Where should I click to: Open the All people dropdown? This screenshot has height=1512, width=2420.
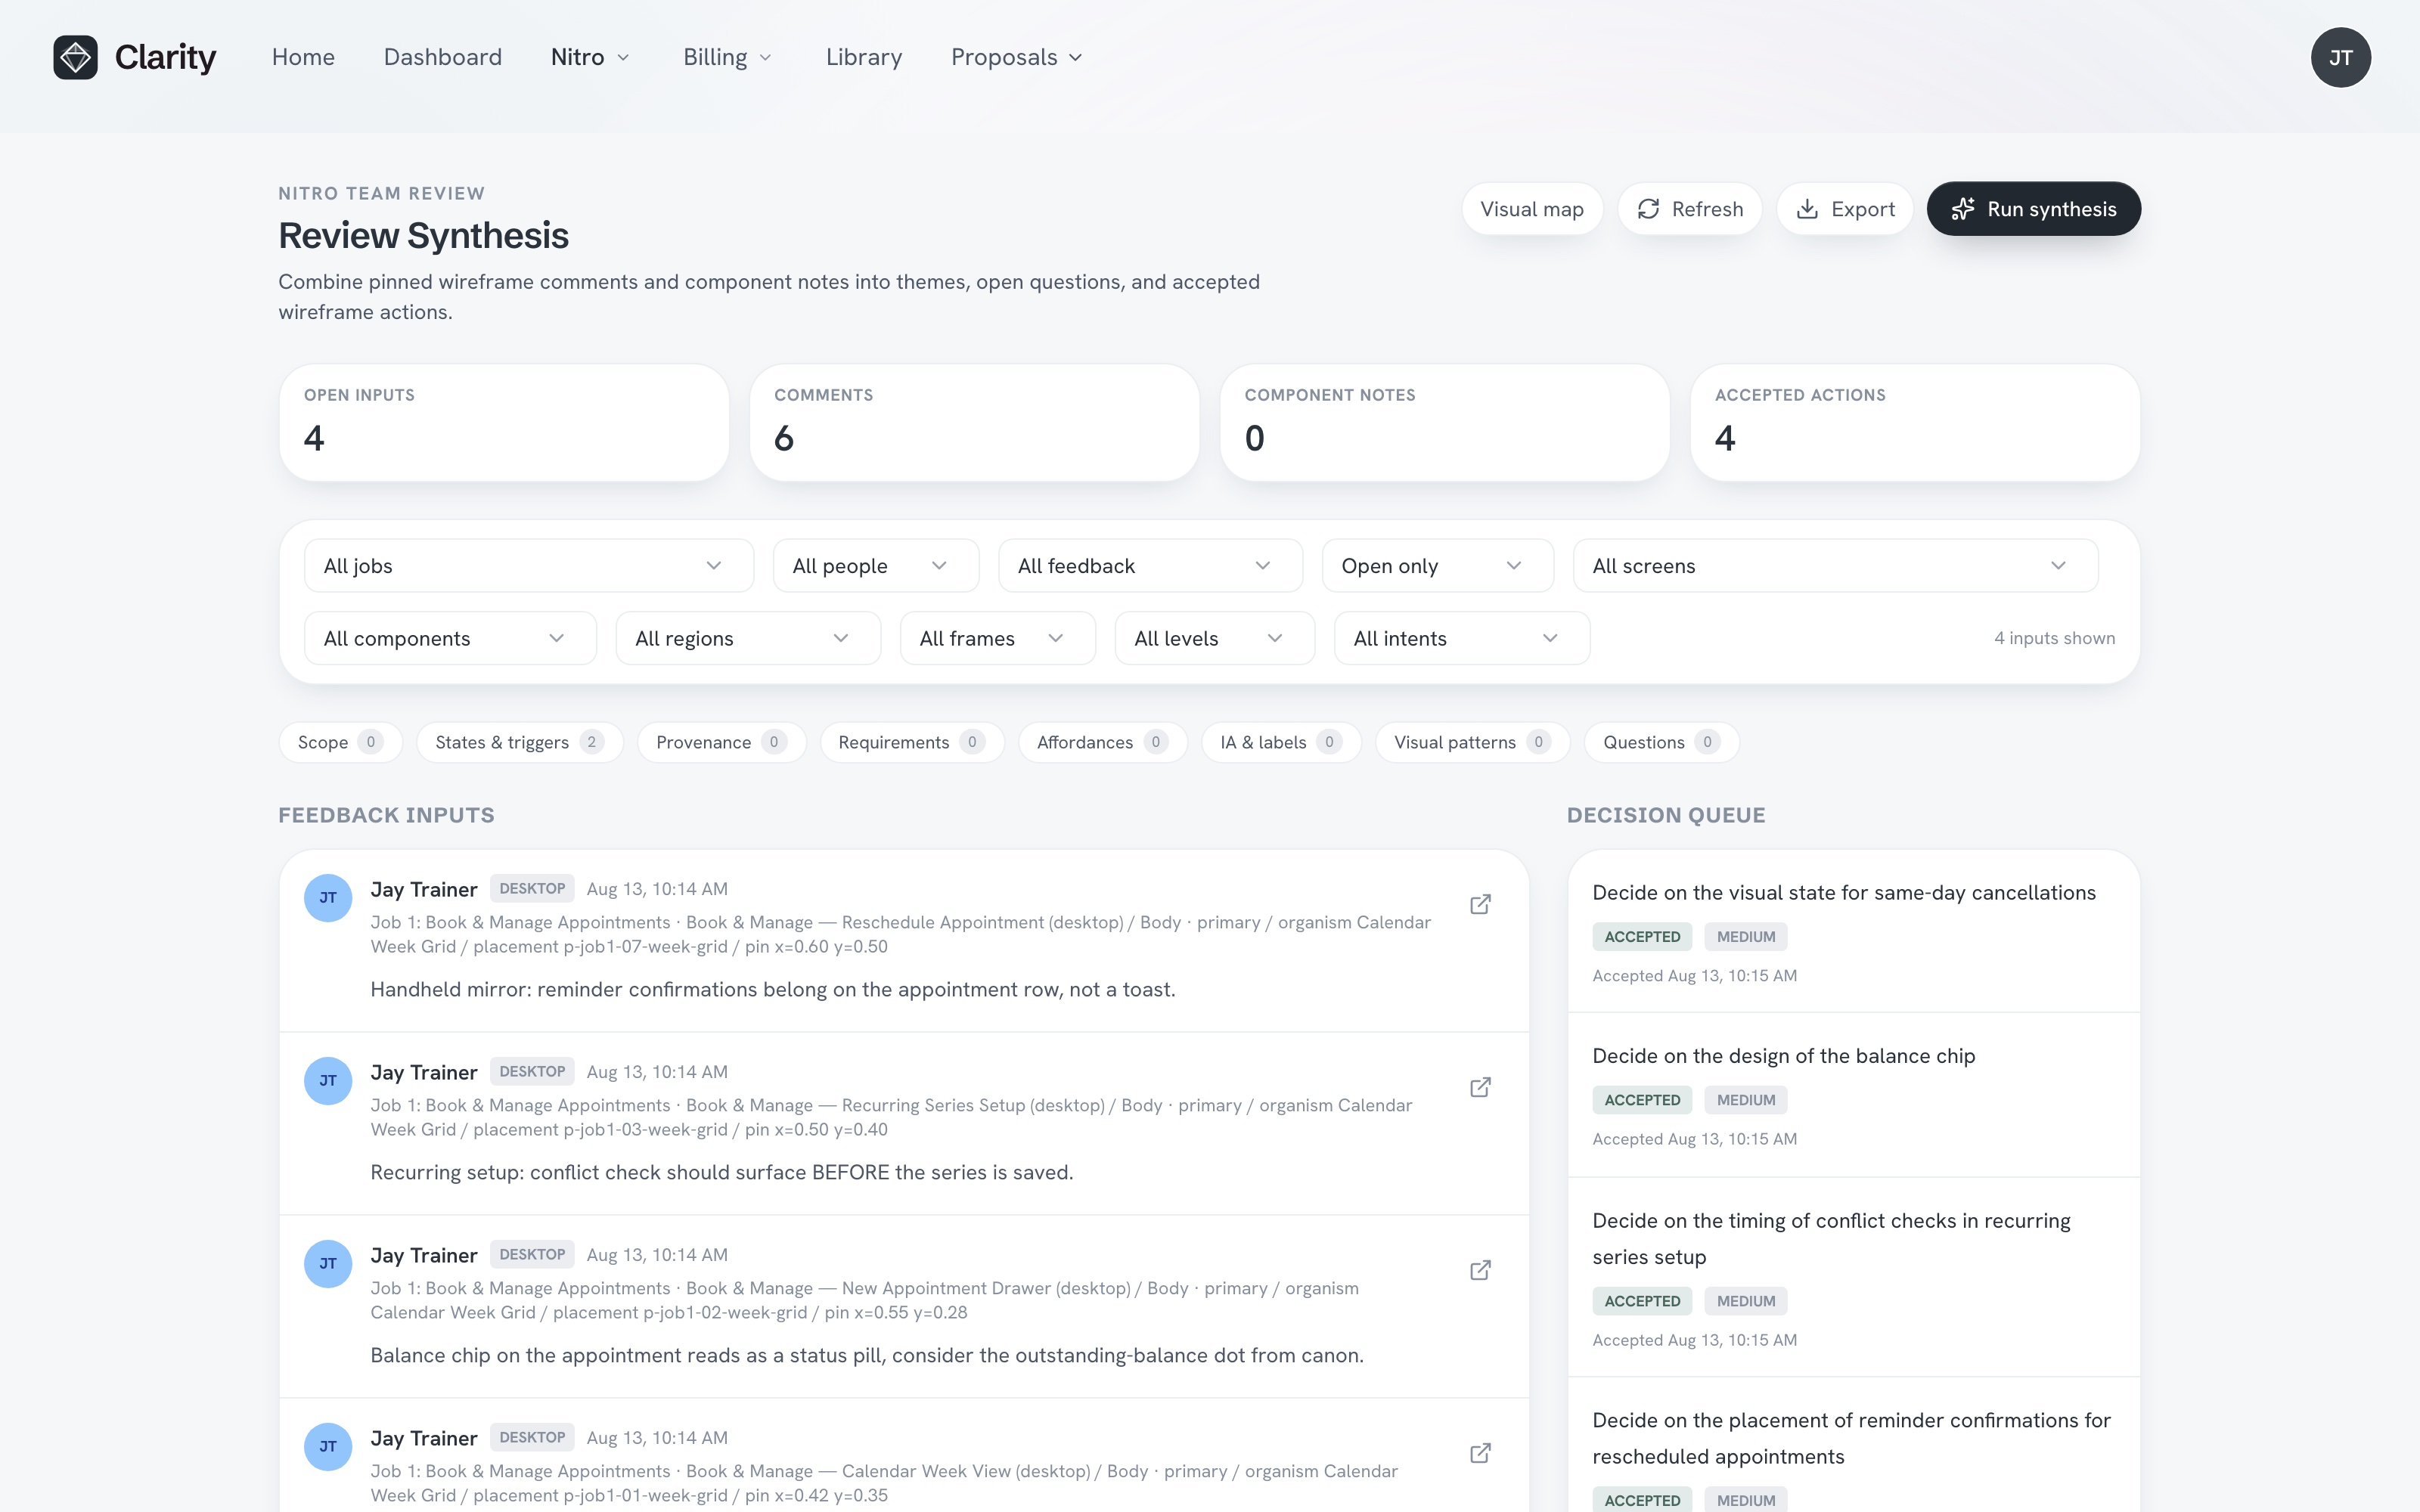click(x=876, y=566)
